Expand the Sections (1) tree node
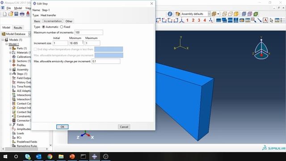This screenshot has width=286, height=161. [x=10, y=61]
